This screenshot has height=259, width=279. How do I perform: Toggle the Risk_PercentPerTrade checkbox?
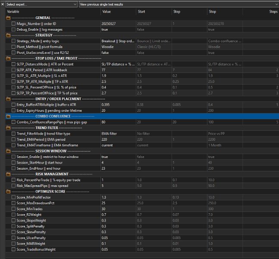pos(13,180)
